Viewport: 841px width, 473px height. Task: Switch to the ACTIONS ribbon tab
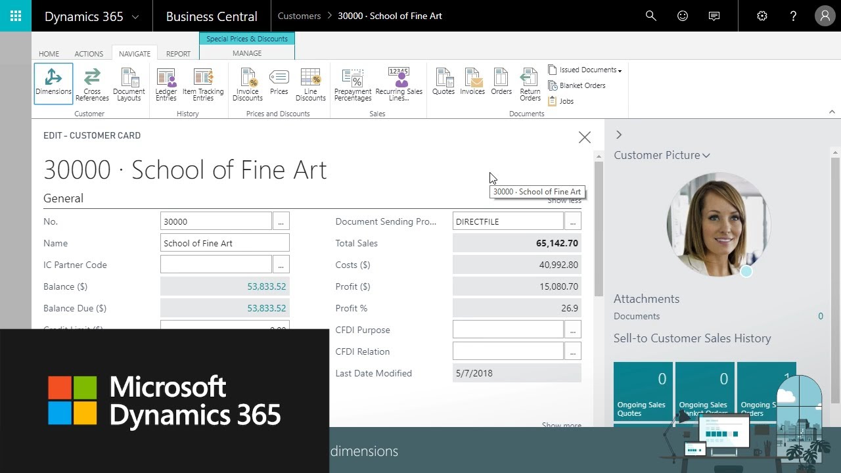[x=89, y=54]
